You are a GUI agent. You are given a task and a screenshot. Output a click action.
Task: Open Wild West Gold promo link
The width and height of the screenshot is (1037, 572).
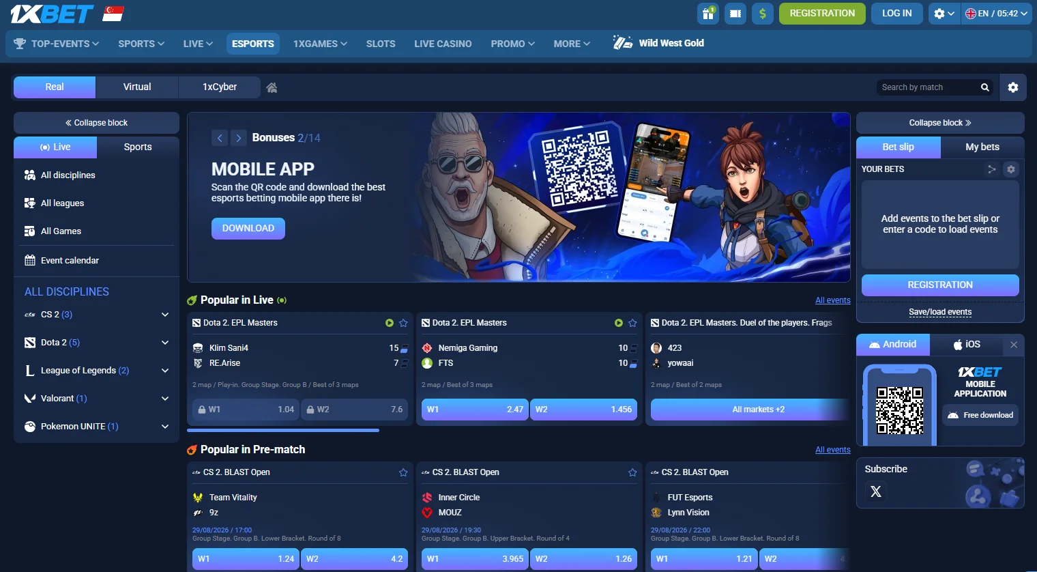pyautogui.click(x=658, y=43)
